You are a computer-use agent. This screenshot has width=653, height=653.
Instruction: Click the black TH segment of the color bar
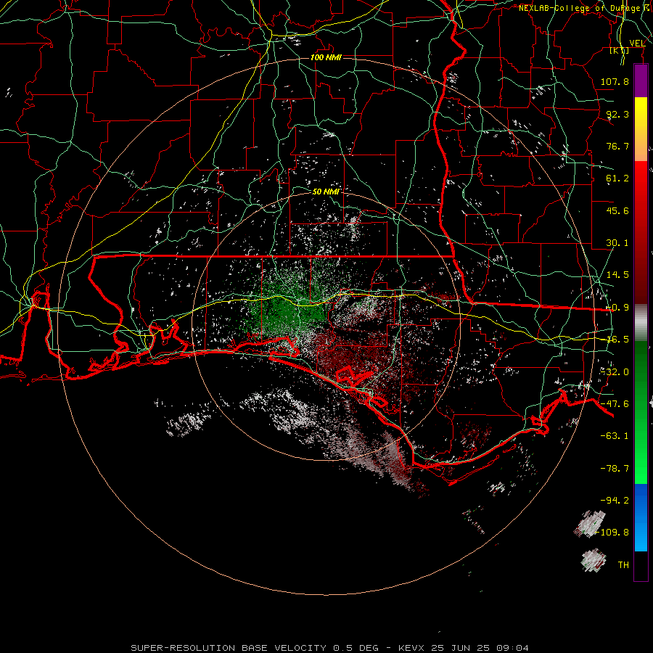coord(641,565)
